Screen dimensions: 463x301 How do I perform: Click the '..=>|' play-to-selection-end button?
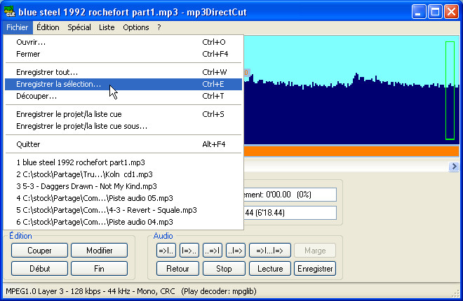(212, 251)
